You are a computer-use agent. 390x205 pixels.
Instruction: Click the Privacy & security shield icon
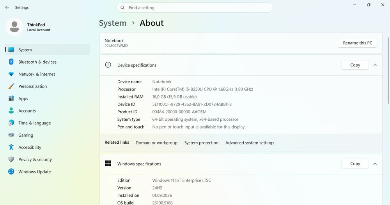coord(11,159)
